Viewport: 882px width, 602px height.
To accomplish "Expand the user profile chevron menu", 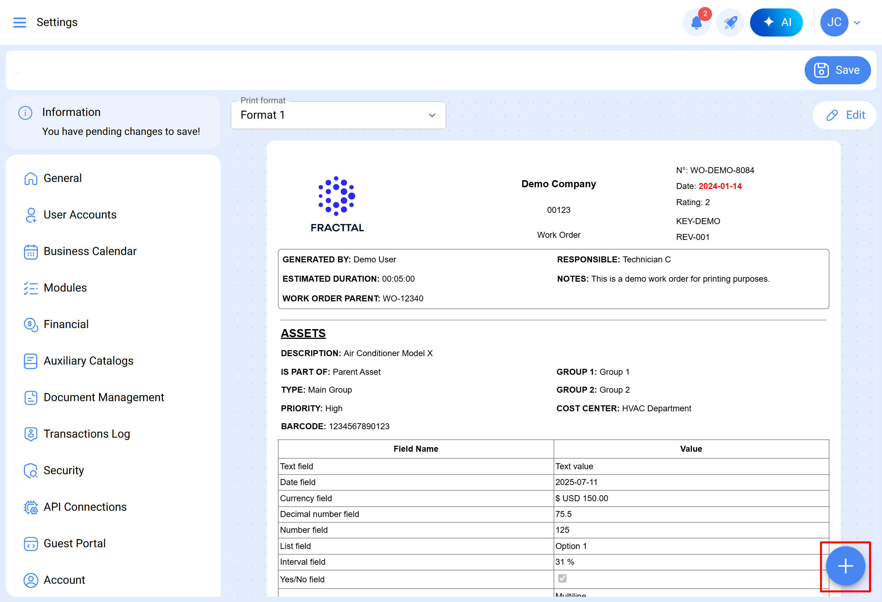I will [x=857, y=22].
